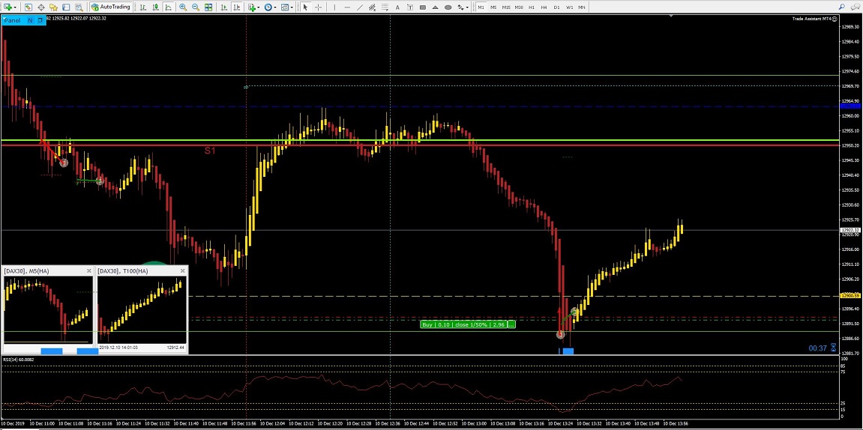Image resolution: width=863 pixels, height=430 pixels.
Task: Click the yellow 12900.59 price line tag
Action: point(850,296)
